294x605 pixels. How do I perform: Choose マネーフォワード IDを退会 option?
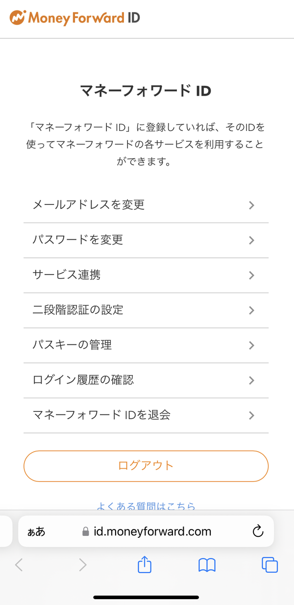(x=146, y=415)
